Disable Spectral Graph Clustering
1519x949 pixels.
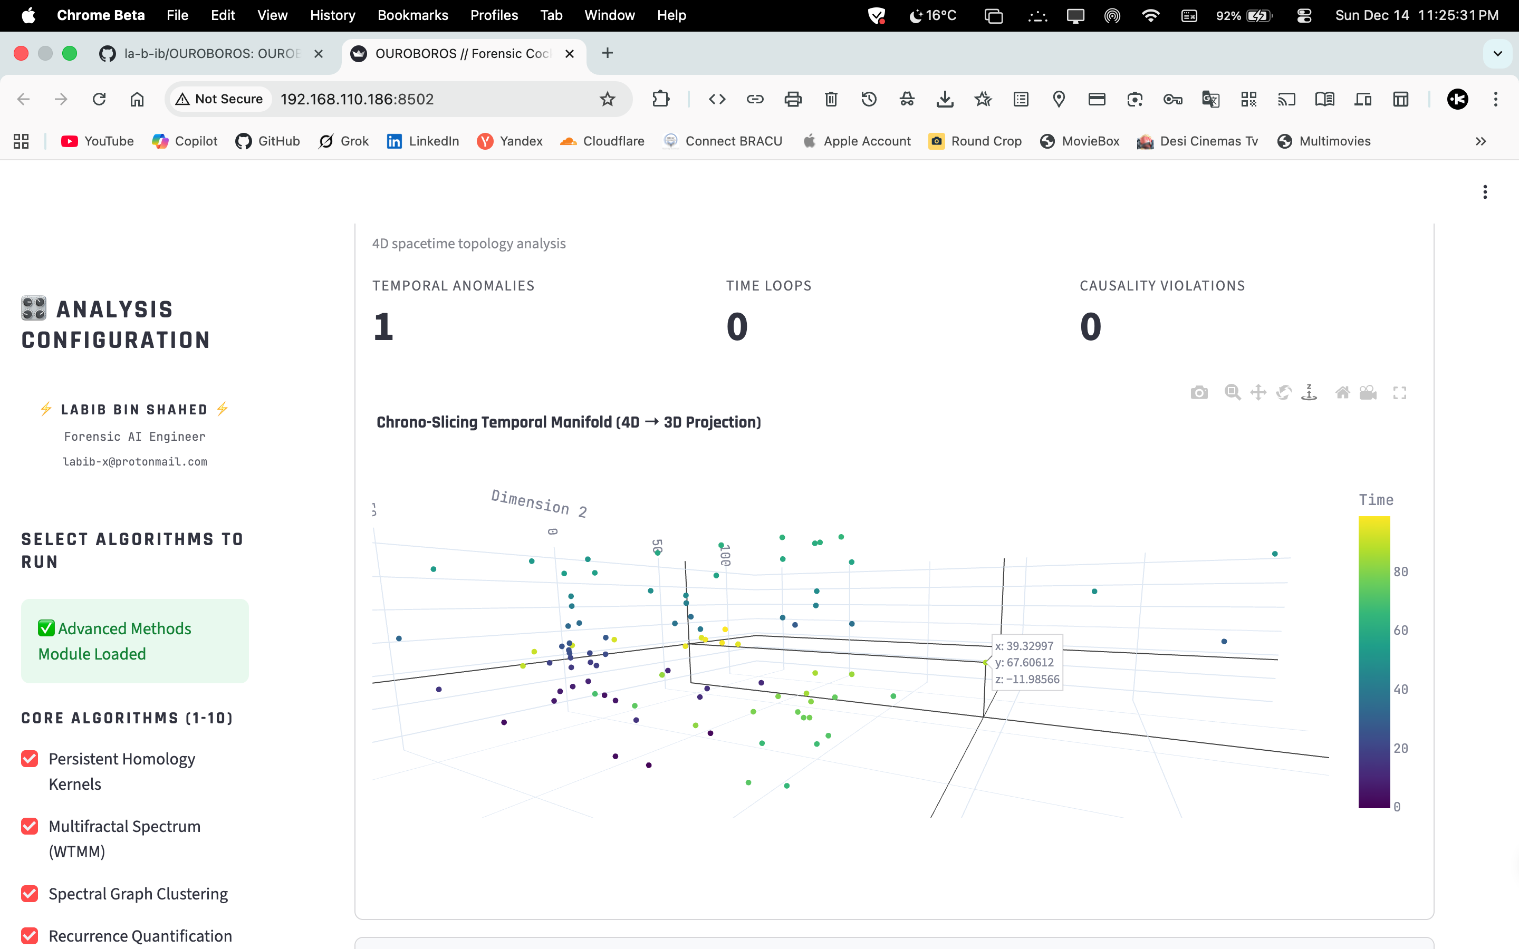click(x=30, y=893)
